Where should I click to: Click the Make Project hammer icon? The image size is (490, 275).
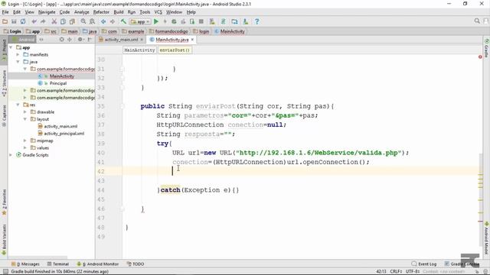pyautogui.click(x=123, y=21)
